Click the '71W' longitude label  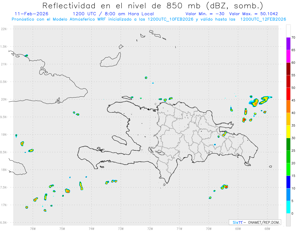179,228
